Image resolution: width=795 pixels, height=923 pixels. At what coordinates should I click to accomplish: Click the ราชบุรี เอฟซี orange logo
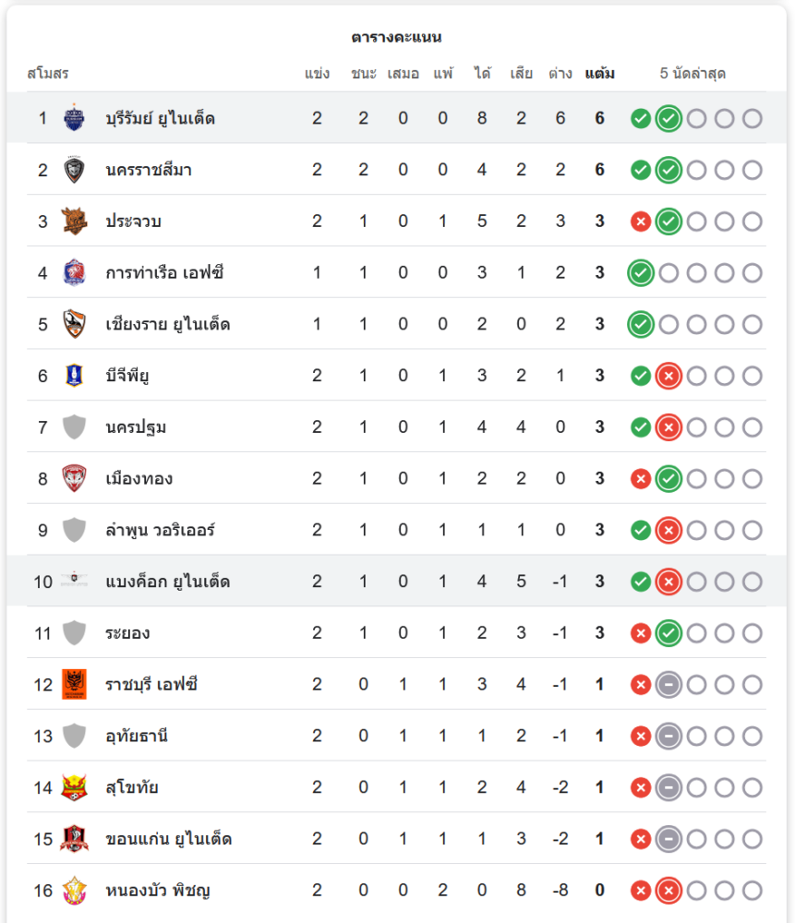tap(74, 684)
